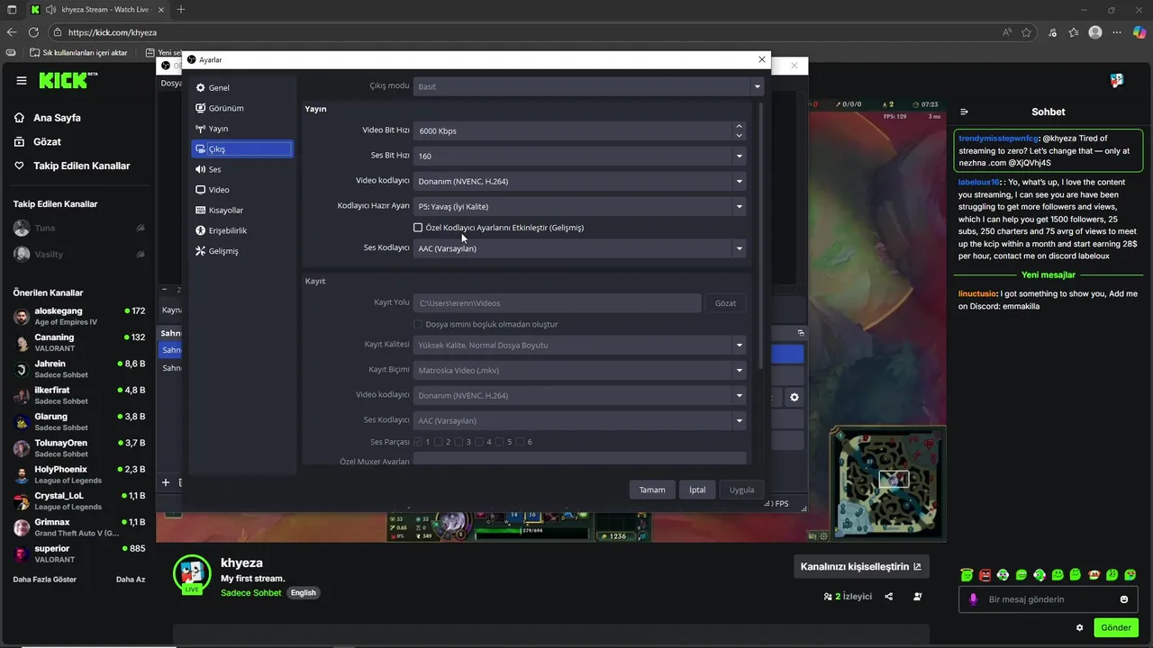Click the share icon under stream

point(889,597)
